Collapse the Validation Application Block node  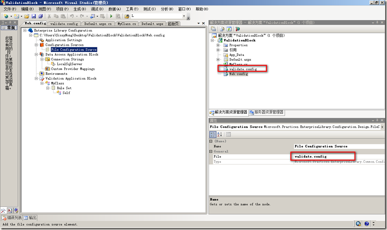tap(36, 78)
